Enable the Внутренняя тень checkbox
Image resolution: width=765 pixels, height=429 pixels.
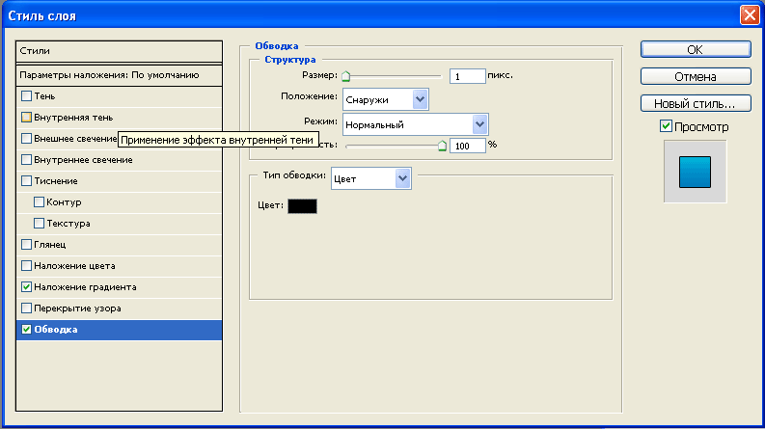coord(26,117)
